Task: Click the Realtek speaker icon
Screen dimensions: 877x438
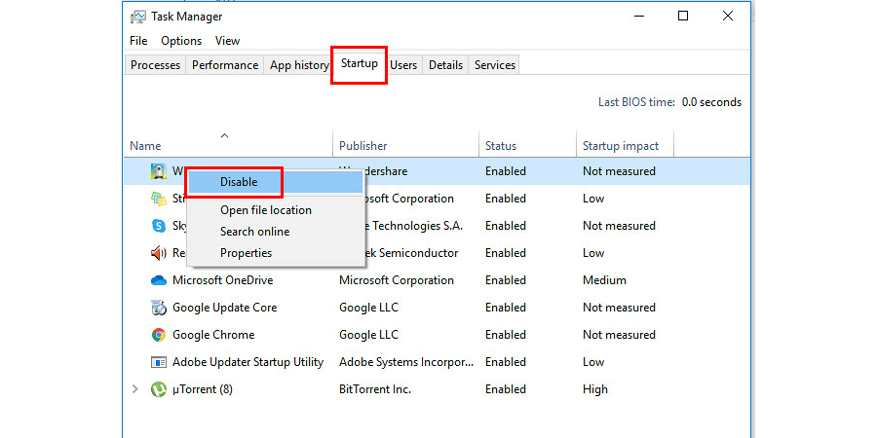Action: point(159,253)
